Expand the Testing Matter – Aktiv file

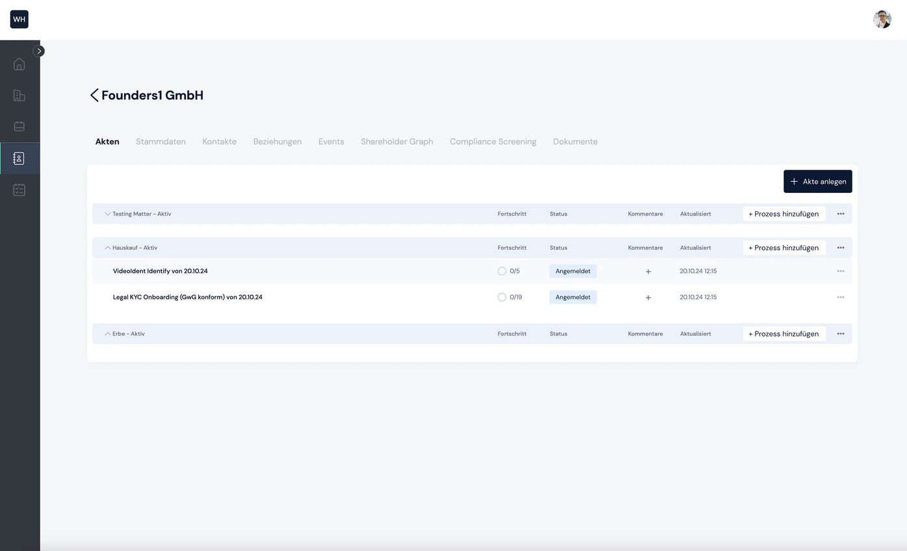tap(108, 214)
